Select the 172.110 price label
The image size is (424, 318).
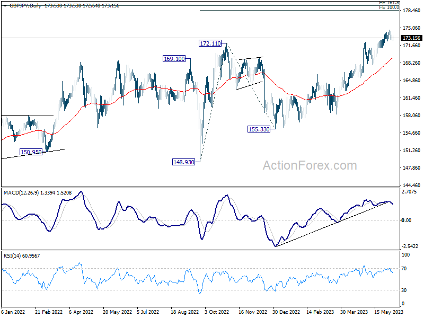pos(210,43)
